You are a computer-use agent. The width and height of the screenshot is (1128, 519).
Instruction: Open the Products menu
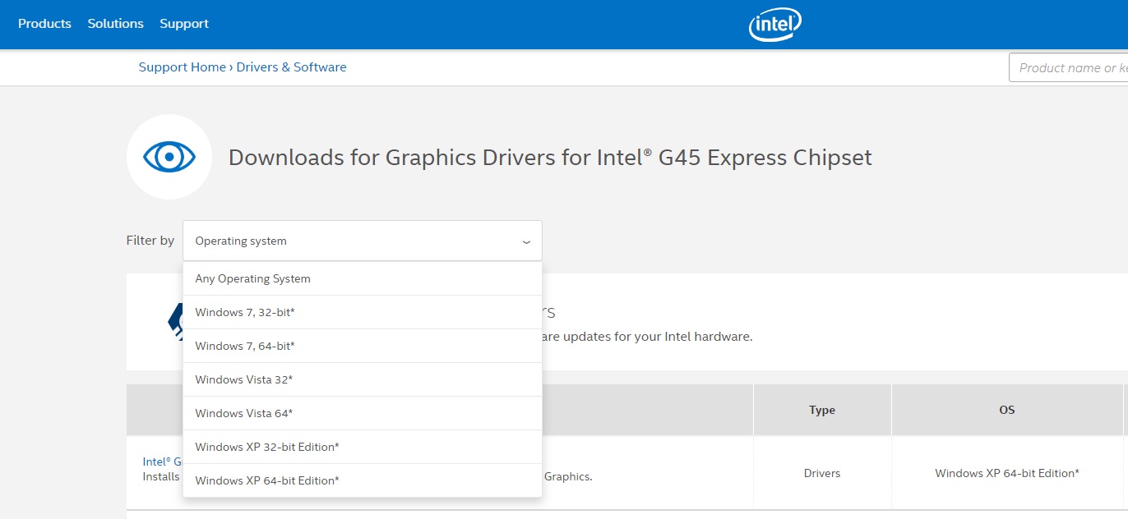click(44, 24)
